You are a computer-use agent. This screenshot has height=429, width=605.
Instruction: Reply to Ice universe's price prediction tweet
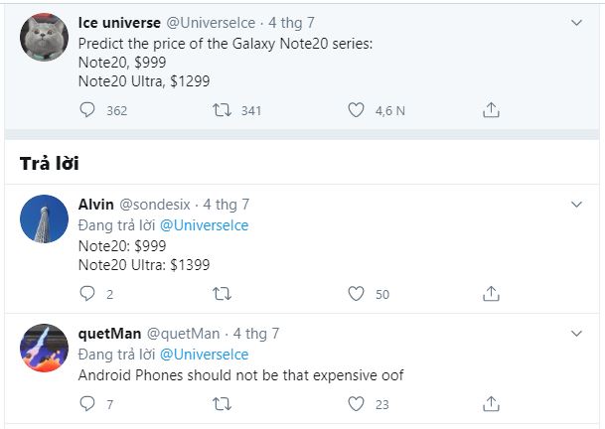point(87,110)
